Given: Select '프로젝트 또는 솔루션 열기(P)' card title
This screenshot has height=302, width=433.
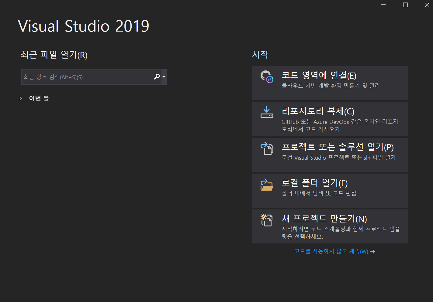Looking at the screenshot, I should click(x=338, y=147).
